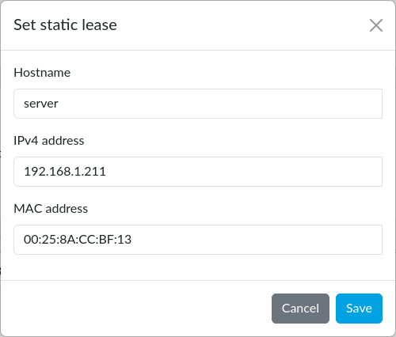Select the field containing hostname server
The width and height of the screenshot is (396, 337).
tap(198, 104)
